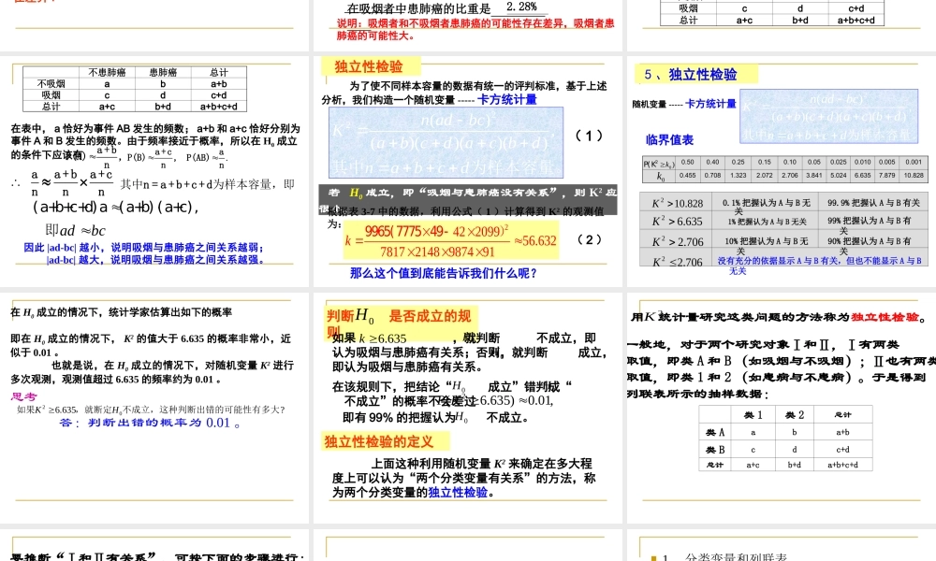Click cell a+b in the 不吸烟 row

tap(218, 84)
